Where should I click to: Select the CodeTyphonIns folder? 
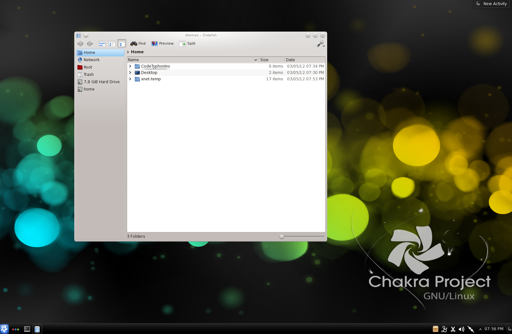click(x=155, y=66)
